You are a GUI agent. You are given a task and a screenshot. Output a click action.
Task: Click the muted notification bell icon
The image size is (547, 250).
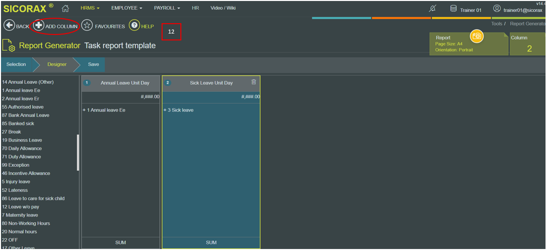432,9
